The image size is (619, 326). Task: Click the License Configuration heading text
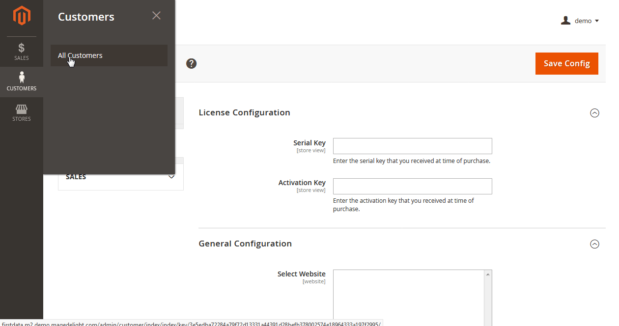pos(244,112)
